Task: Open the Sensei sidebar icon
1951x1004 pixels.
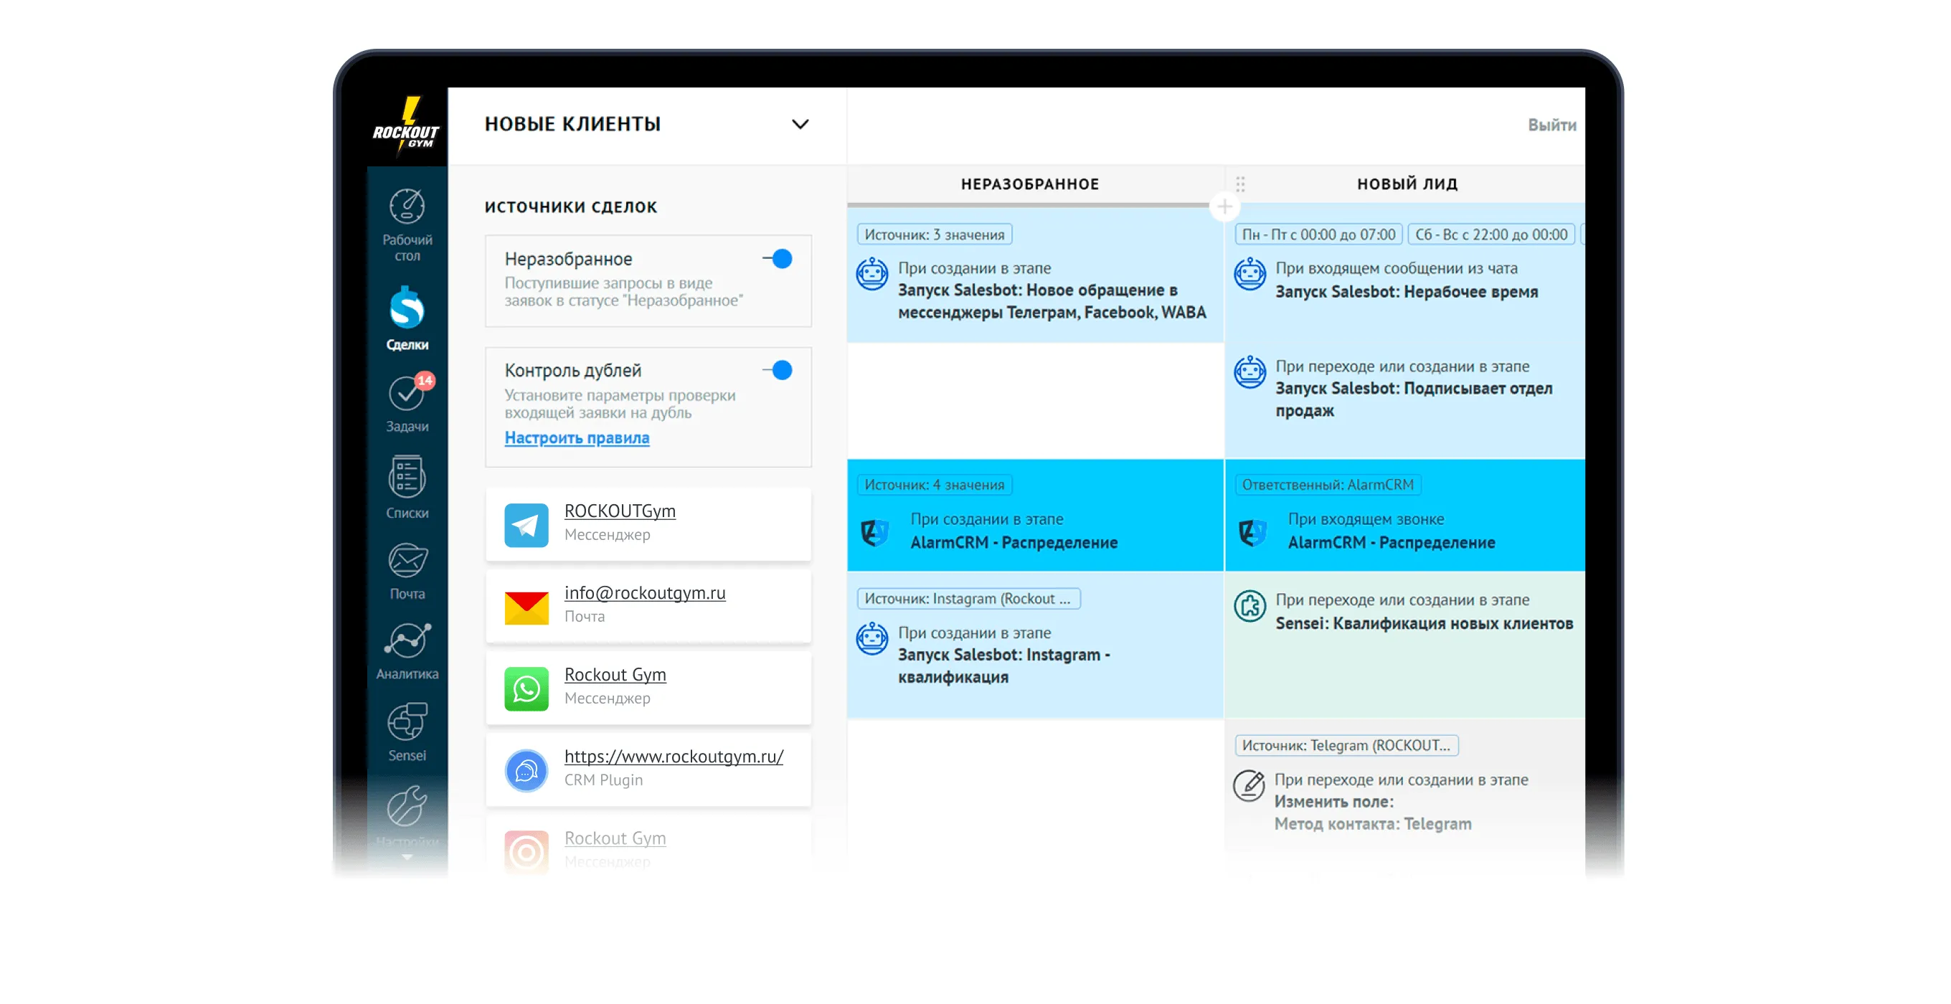Action: 407,722
